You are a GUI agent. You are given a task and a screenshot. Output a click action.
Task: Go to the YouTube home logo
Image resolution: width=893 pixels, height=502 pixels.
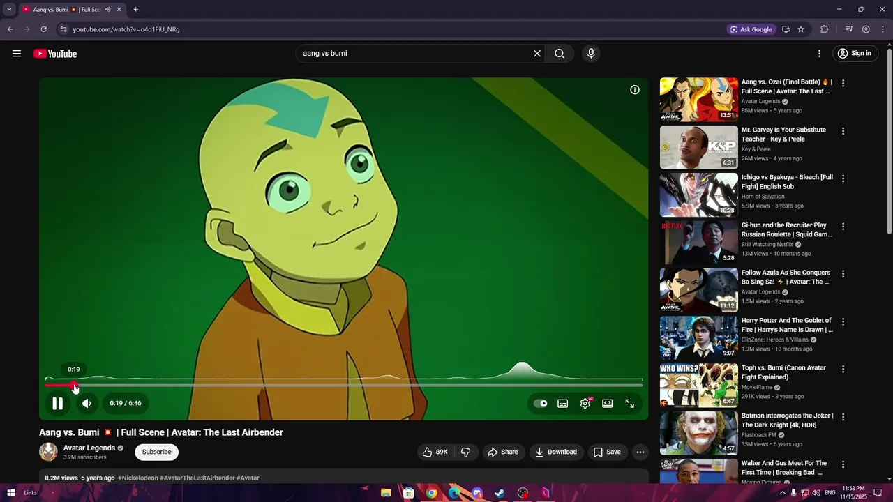click(55, 54)
